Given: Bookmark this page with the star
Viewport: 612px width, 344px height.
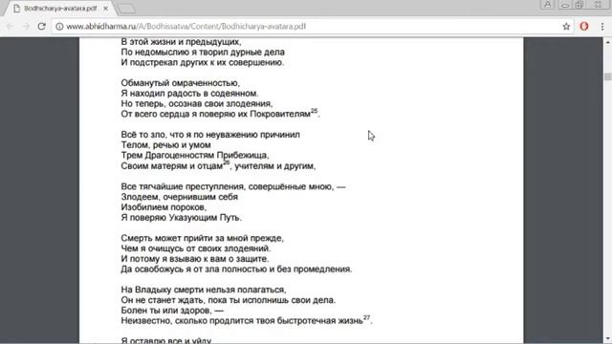Looking at the screenshot, I should [566, 27].
